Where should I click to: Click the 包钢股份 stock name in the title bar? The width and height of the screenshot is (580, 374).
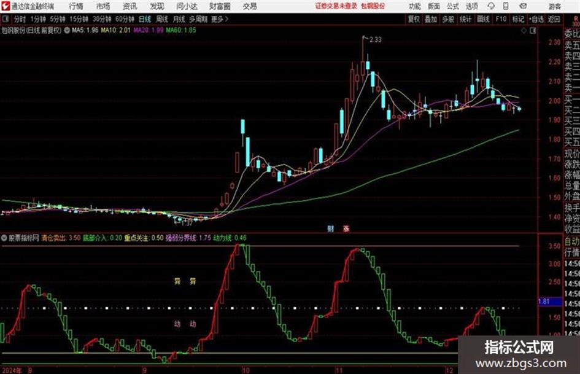[x=373, y=6]
